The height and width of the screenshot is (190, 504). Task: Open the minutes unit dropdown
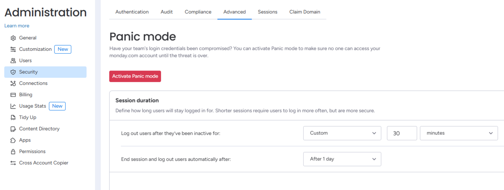459,133
